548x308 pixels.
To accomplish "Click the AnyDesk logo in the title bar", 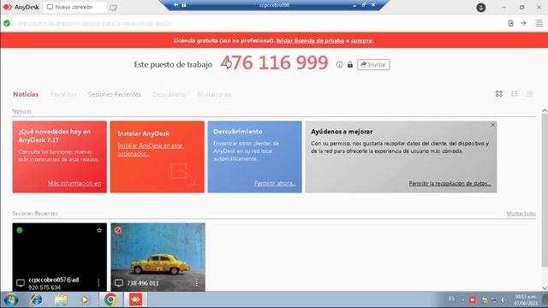I will (x=8, y=7).
